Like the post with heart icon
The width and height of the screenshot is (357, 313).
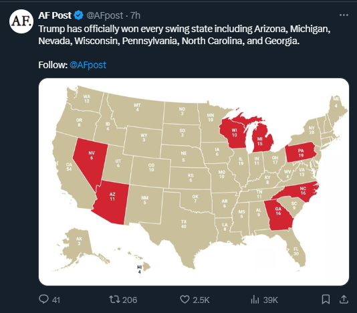tap(185, 300)
